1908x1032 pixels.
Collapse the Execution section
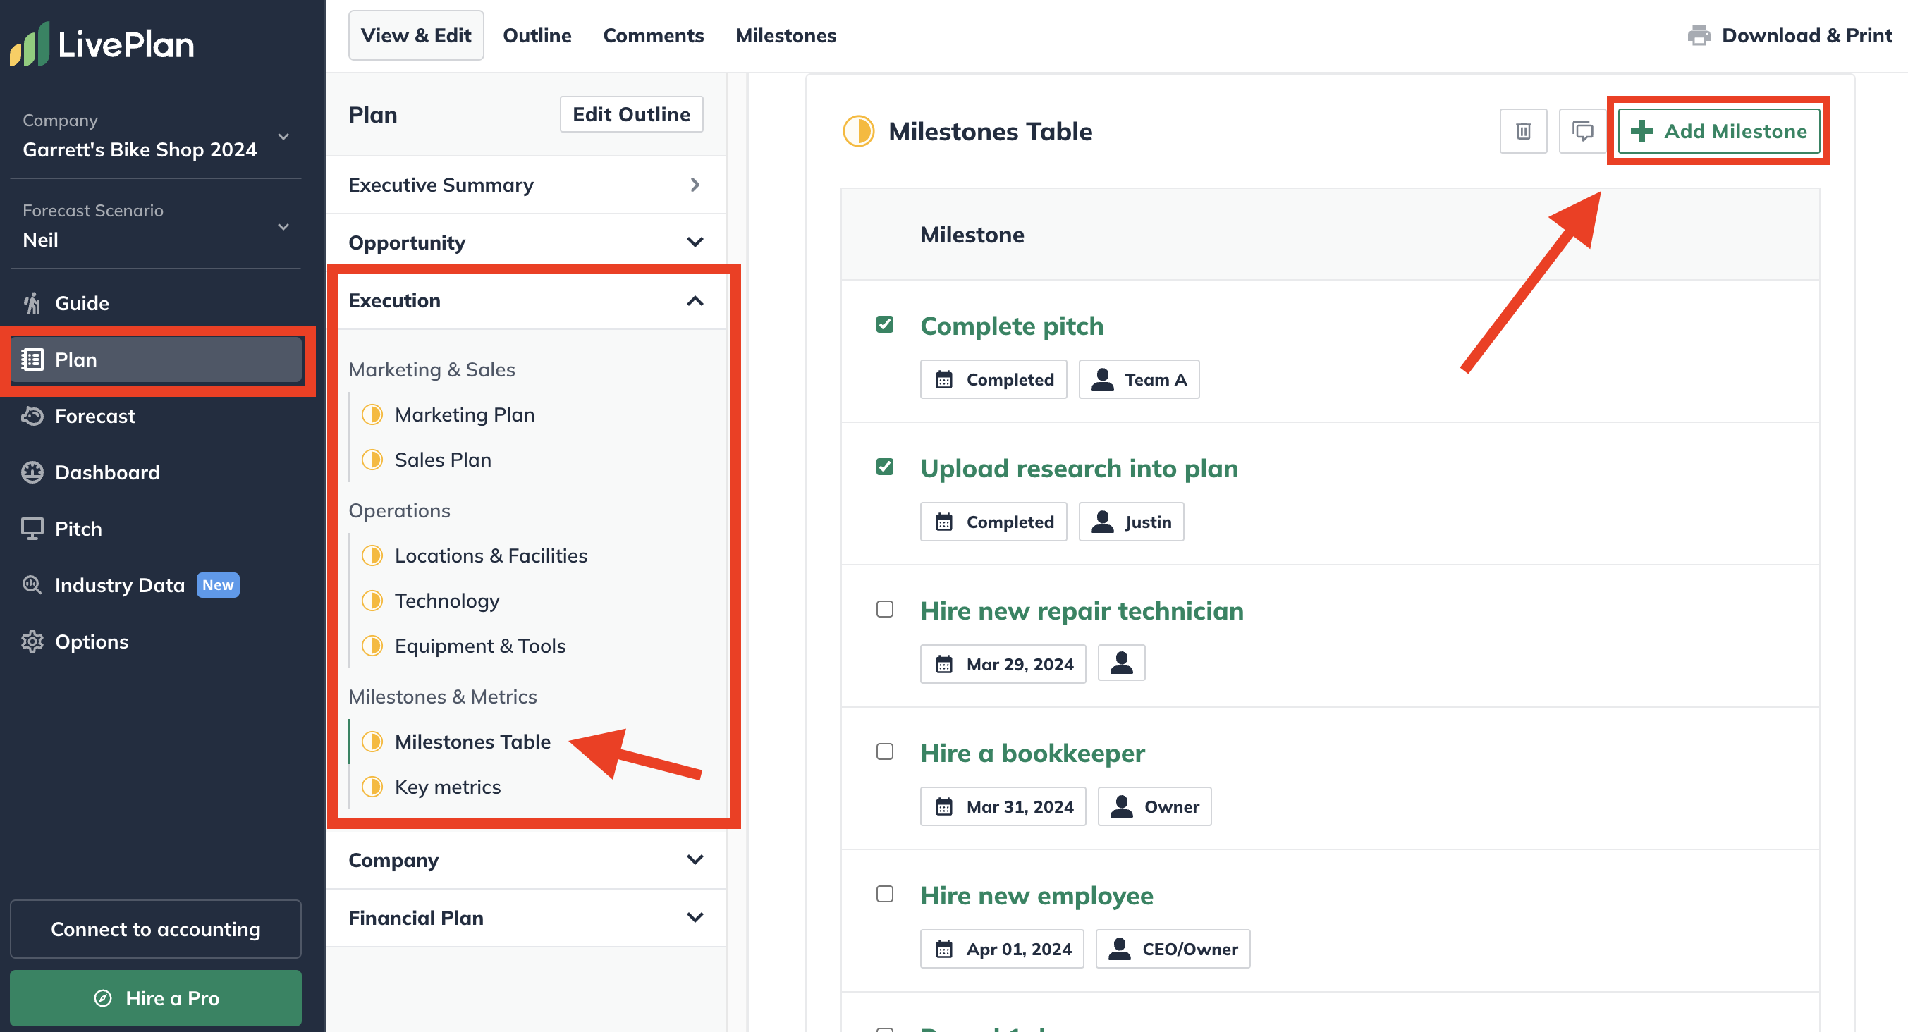tap(526, 300)
